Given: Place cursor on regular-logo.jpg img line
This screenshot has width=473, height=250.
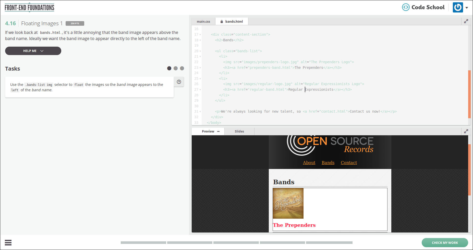Looking at the screenshot, I should 294,84.
